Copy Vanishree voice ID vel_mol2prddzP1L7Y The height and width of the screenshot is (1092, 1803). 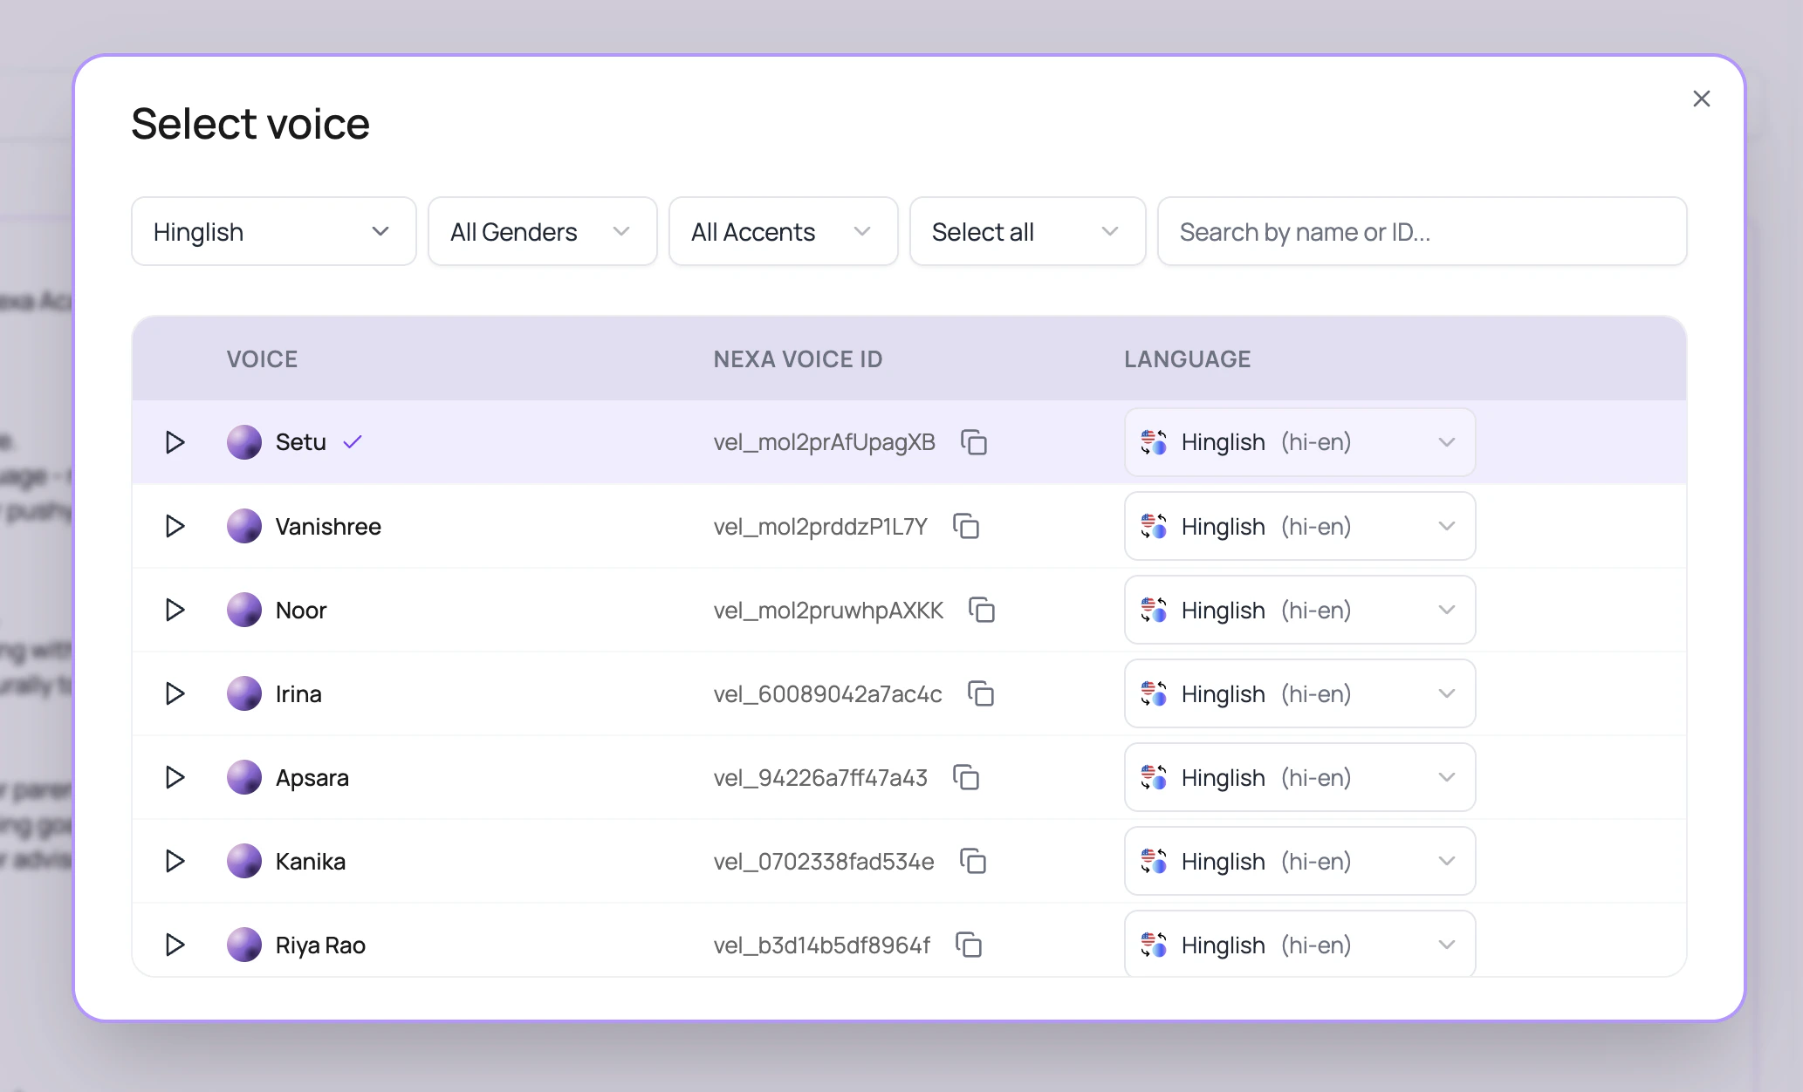click(x=966, y=526)
